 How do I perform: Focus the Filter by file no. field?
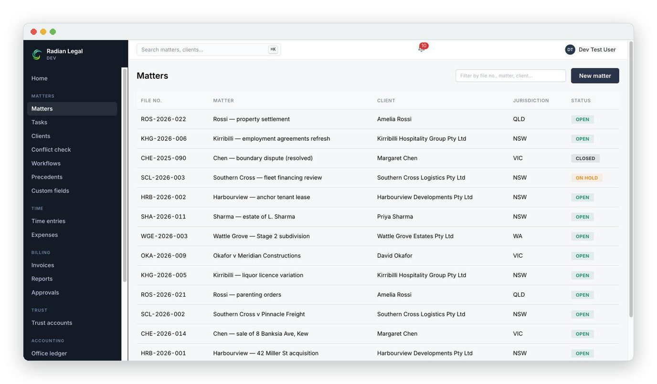click(x=510, y=76)
